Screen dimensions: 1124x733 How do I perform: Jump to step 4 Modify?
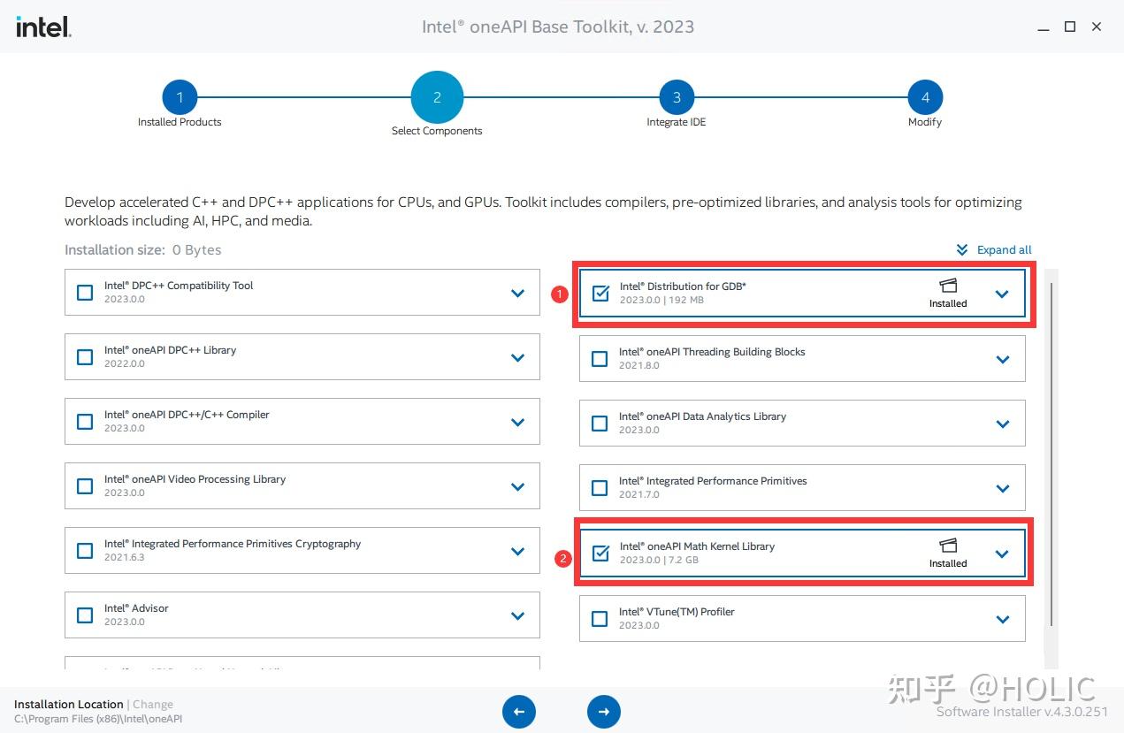925,97
